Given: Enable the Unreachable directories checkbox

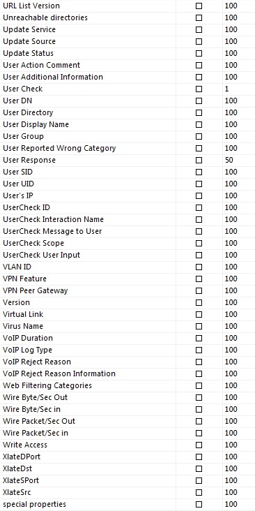Looking at the screenshot, I should 199,17.
